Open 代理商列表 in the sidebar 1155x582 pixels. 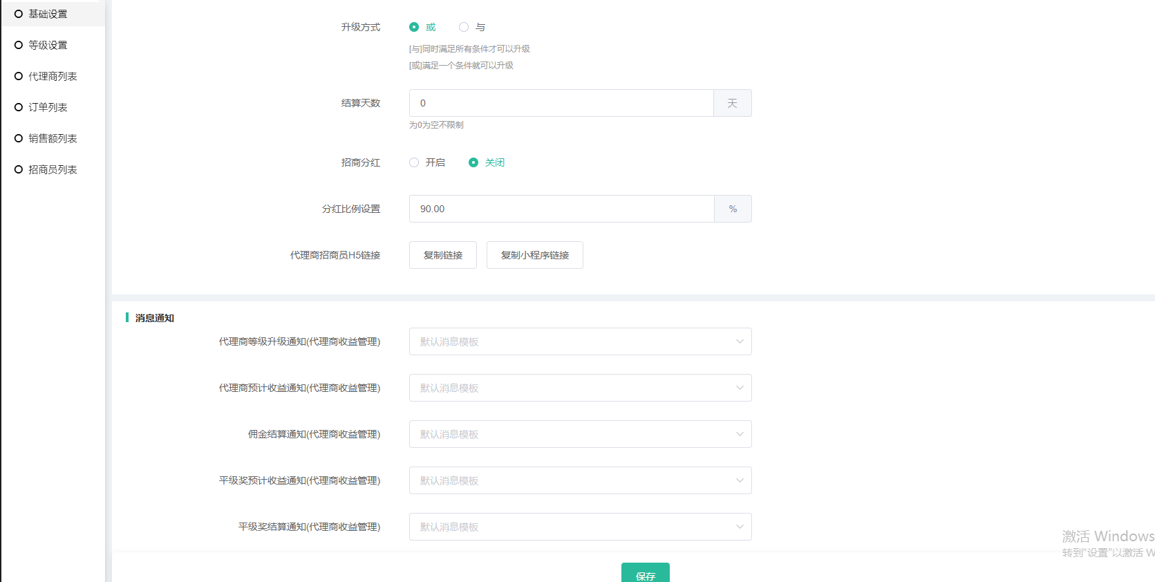(x=52, y=76)
